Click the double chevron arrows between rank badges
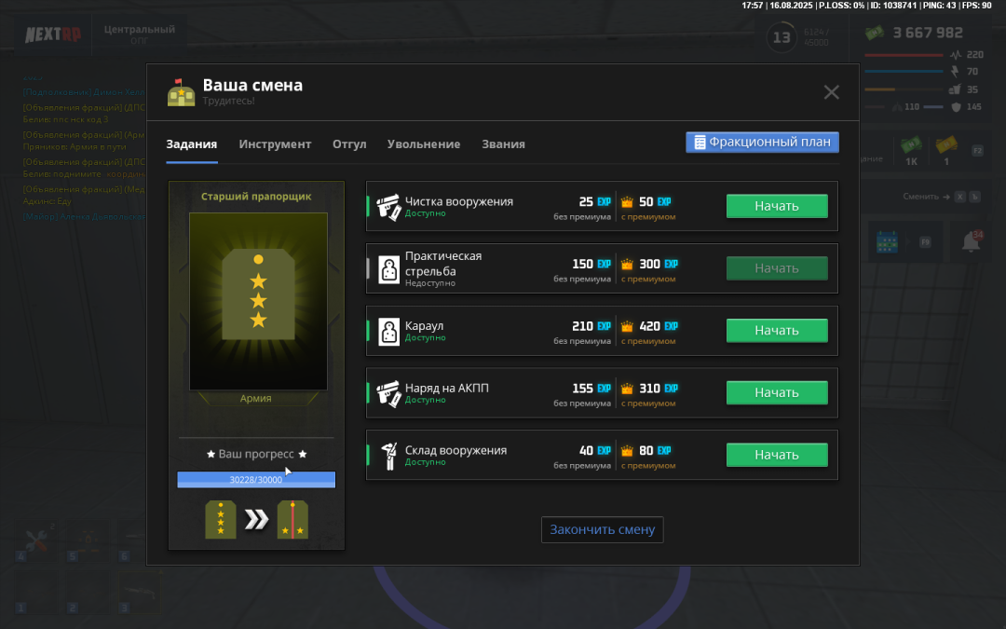1006x629 pixels. coord(257,519)
